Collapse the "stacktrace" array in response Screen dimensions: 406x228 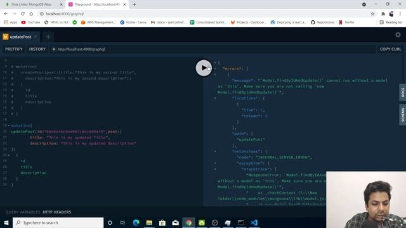(x=215, y=169)
